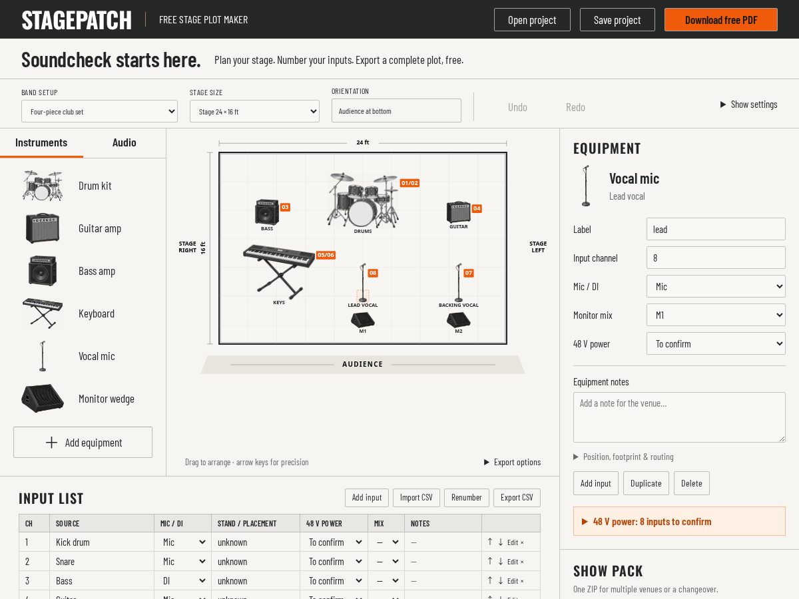This screenshot has height=599, width=799.
Task: Open the Monitor mix dropdown
Action: point(716,315)
